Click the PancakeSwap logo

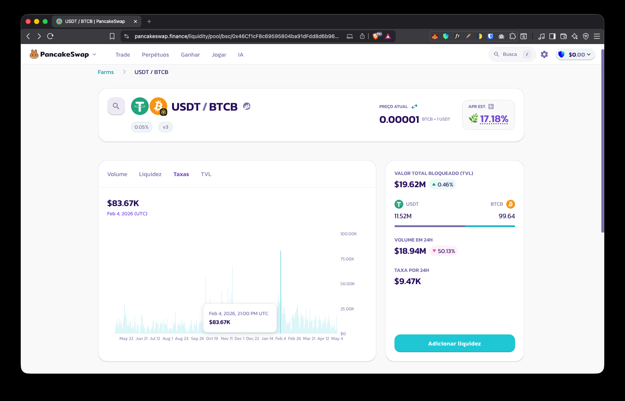pyautogui.click(x=59, y=54)
